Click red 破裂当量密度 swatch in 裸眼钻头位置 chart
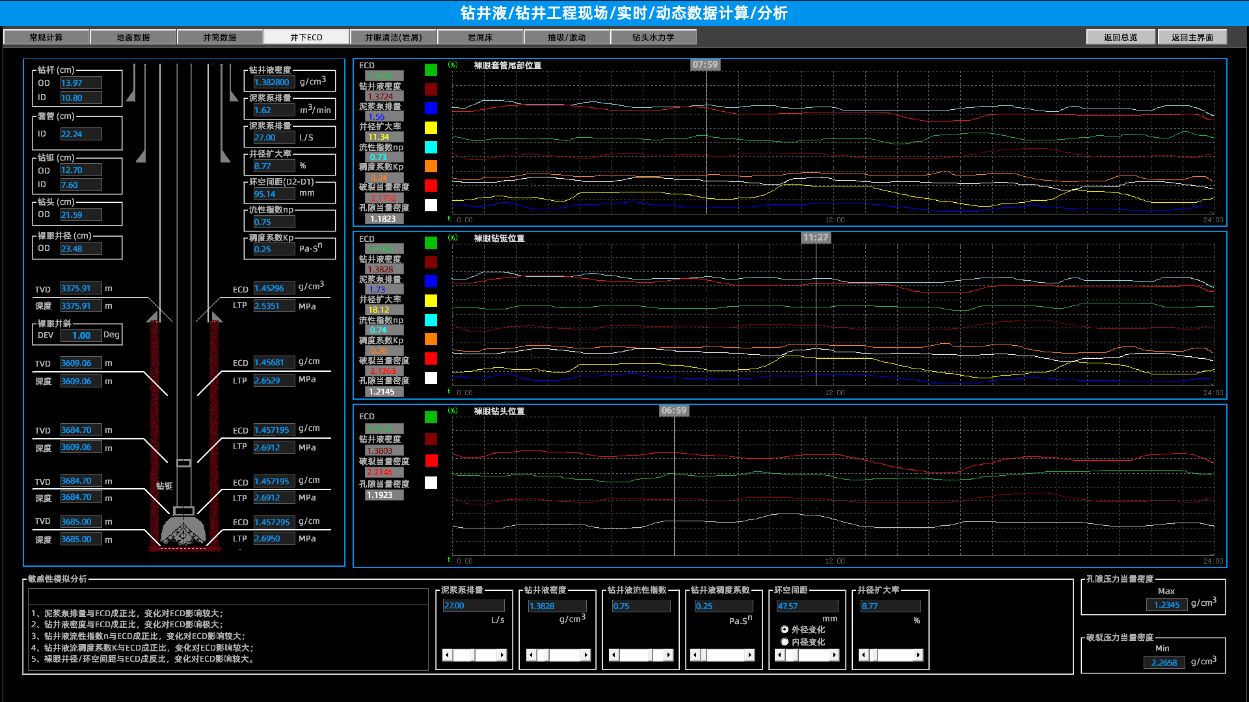Viewport: 1249px width, 702px height. click(x=431, y=460)
